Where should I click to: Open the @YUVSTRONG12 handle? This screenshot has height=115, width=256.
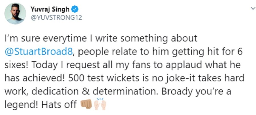coord(56,18)
